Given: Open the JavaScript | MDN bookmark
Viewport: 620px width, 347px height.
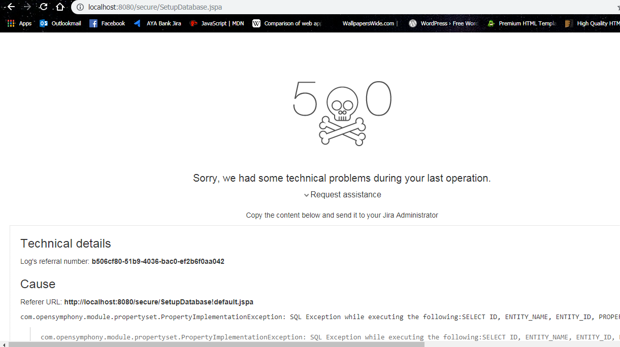Looking at the screenshot, I should pyautogui.click(x=217, y=23).
